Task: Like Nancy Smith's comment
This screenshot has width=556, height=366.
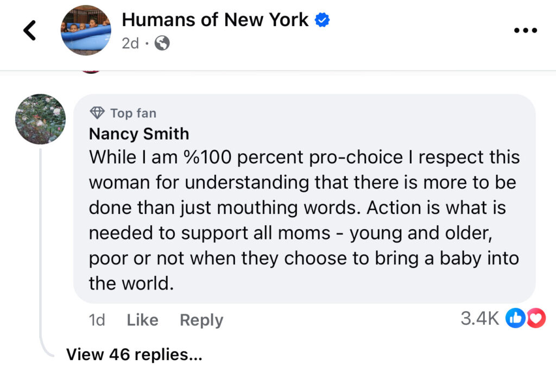Action: [142, 320]
